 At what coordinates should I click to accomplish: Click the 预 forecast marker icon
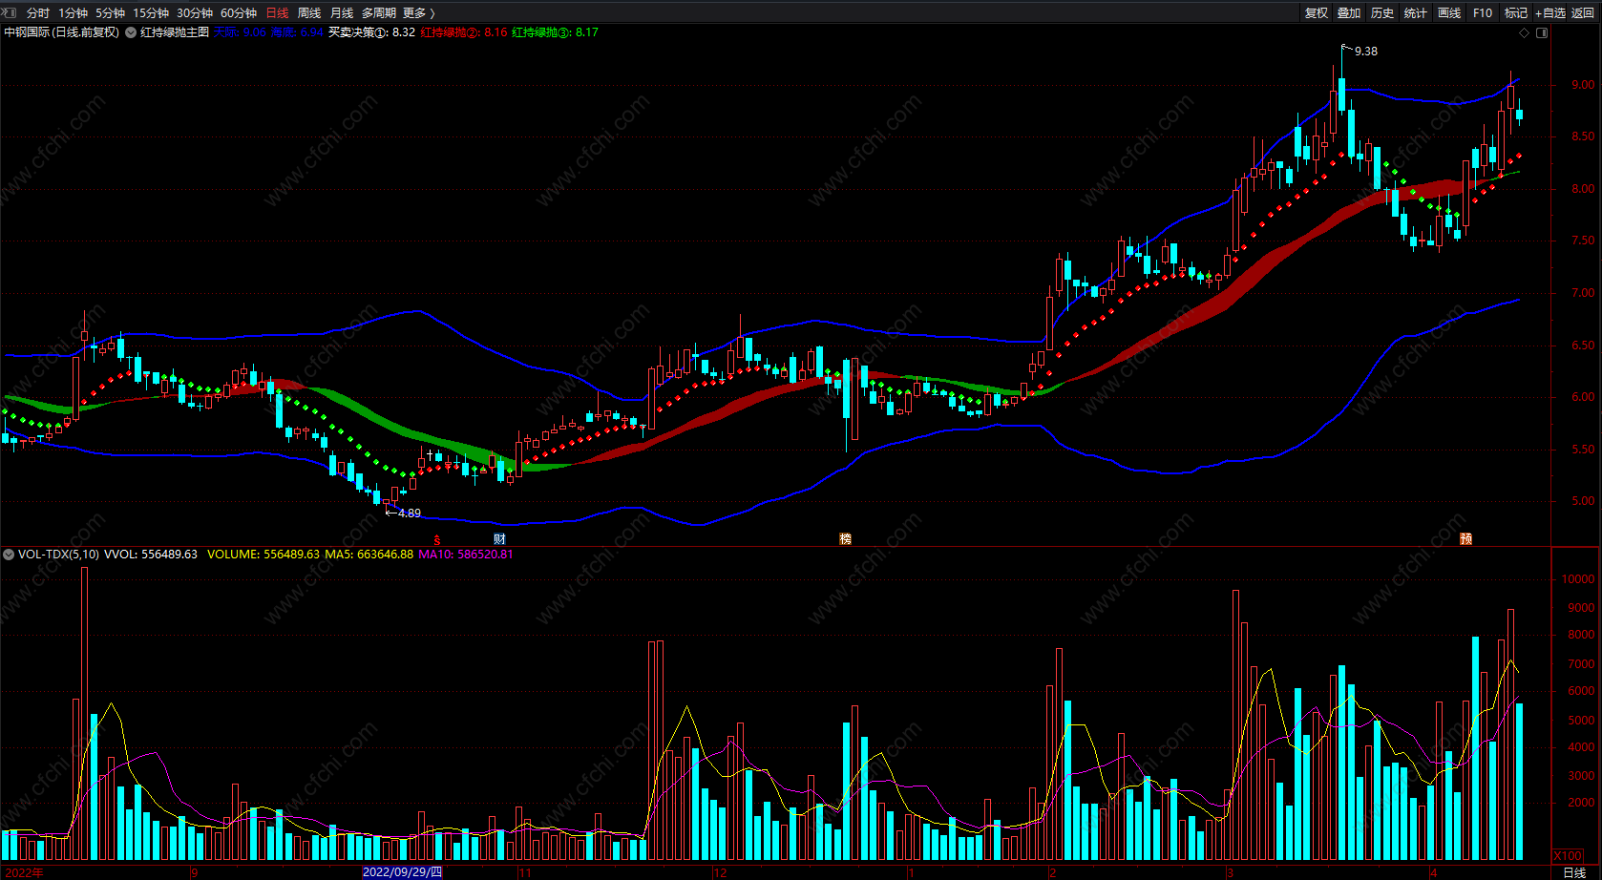(x=1466, y=539)
